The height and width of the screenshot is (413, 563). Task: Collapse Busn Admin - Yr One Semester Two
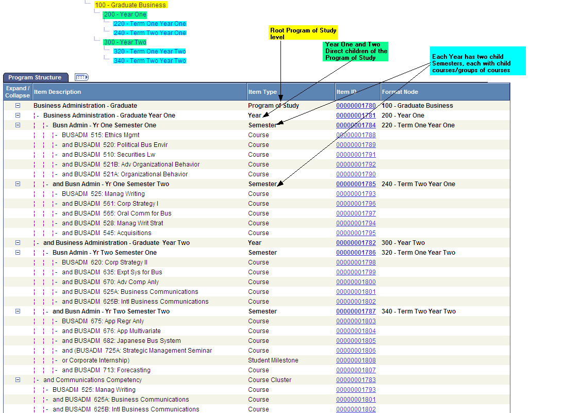pos(17,184)
